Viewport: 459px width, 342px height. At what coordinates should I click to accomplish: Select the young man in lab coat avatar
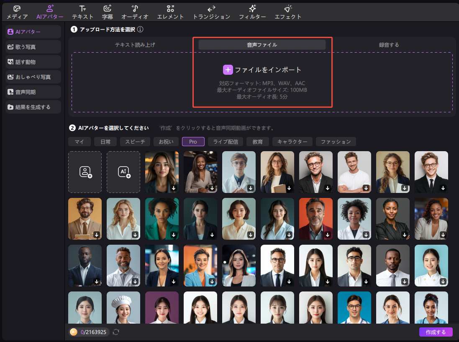239,172
